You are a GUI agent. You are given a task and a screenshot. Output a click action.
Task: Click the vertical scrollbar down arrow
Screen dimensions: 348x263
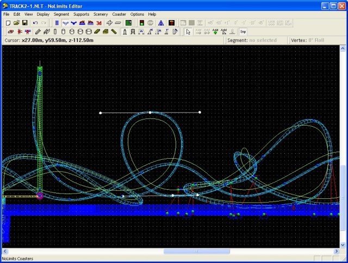point(343,243)
